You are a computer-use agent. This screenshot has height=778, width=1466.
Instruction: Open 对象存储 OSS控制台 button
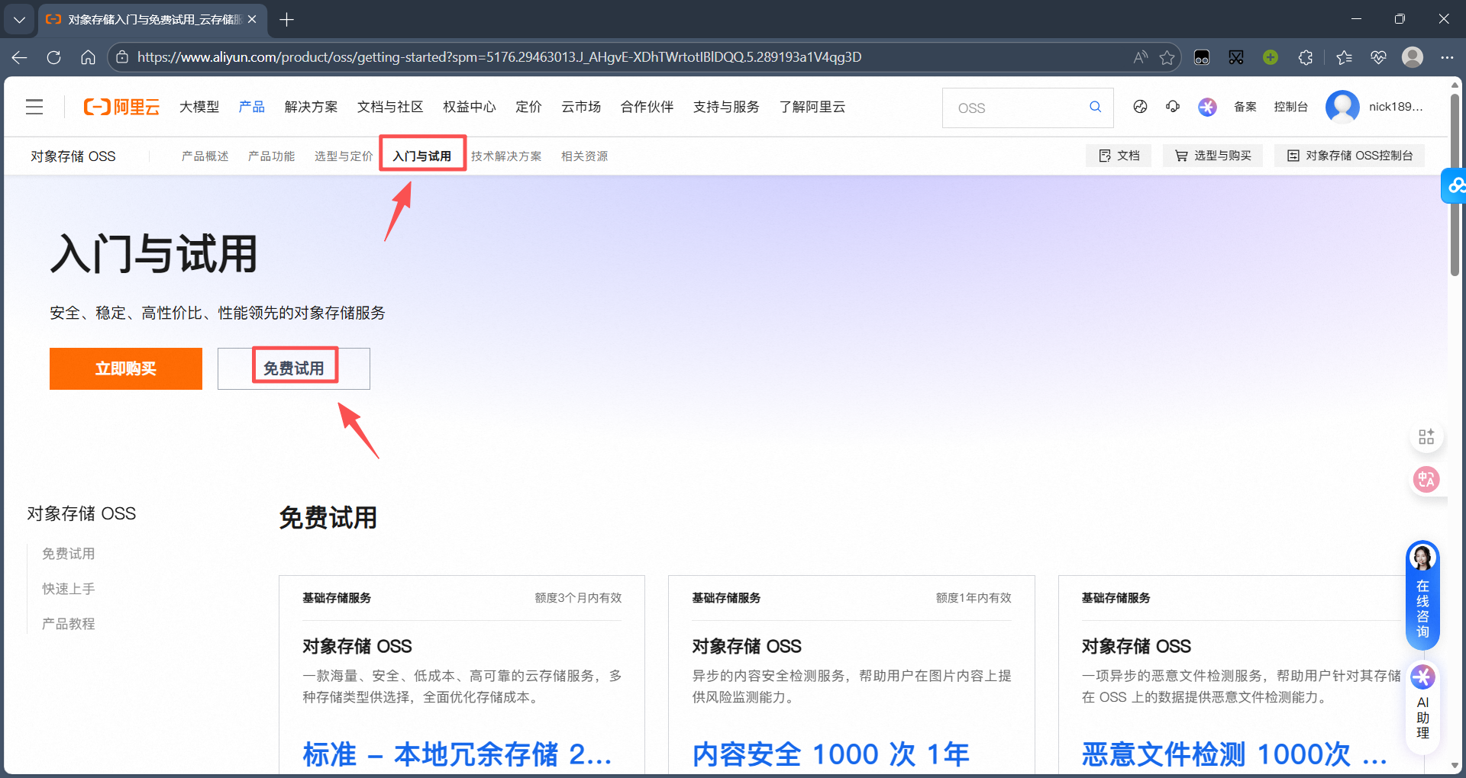(1349, 156)
